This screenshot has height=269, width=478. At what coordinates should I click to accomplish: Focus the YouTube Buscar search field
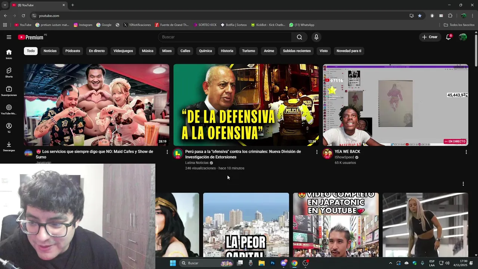coord(225,37)
